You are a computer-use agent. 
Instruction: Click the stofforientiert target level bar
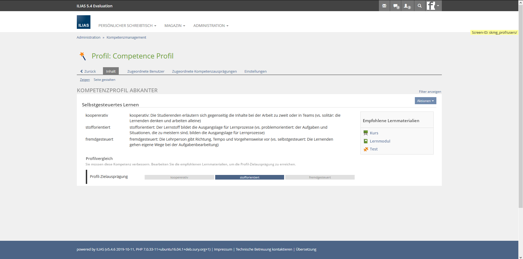(250, 177)
